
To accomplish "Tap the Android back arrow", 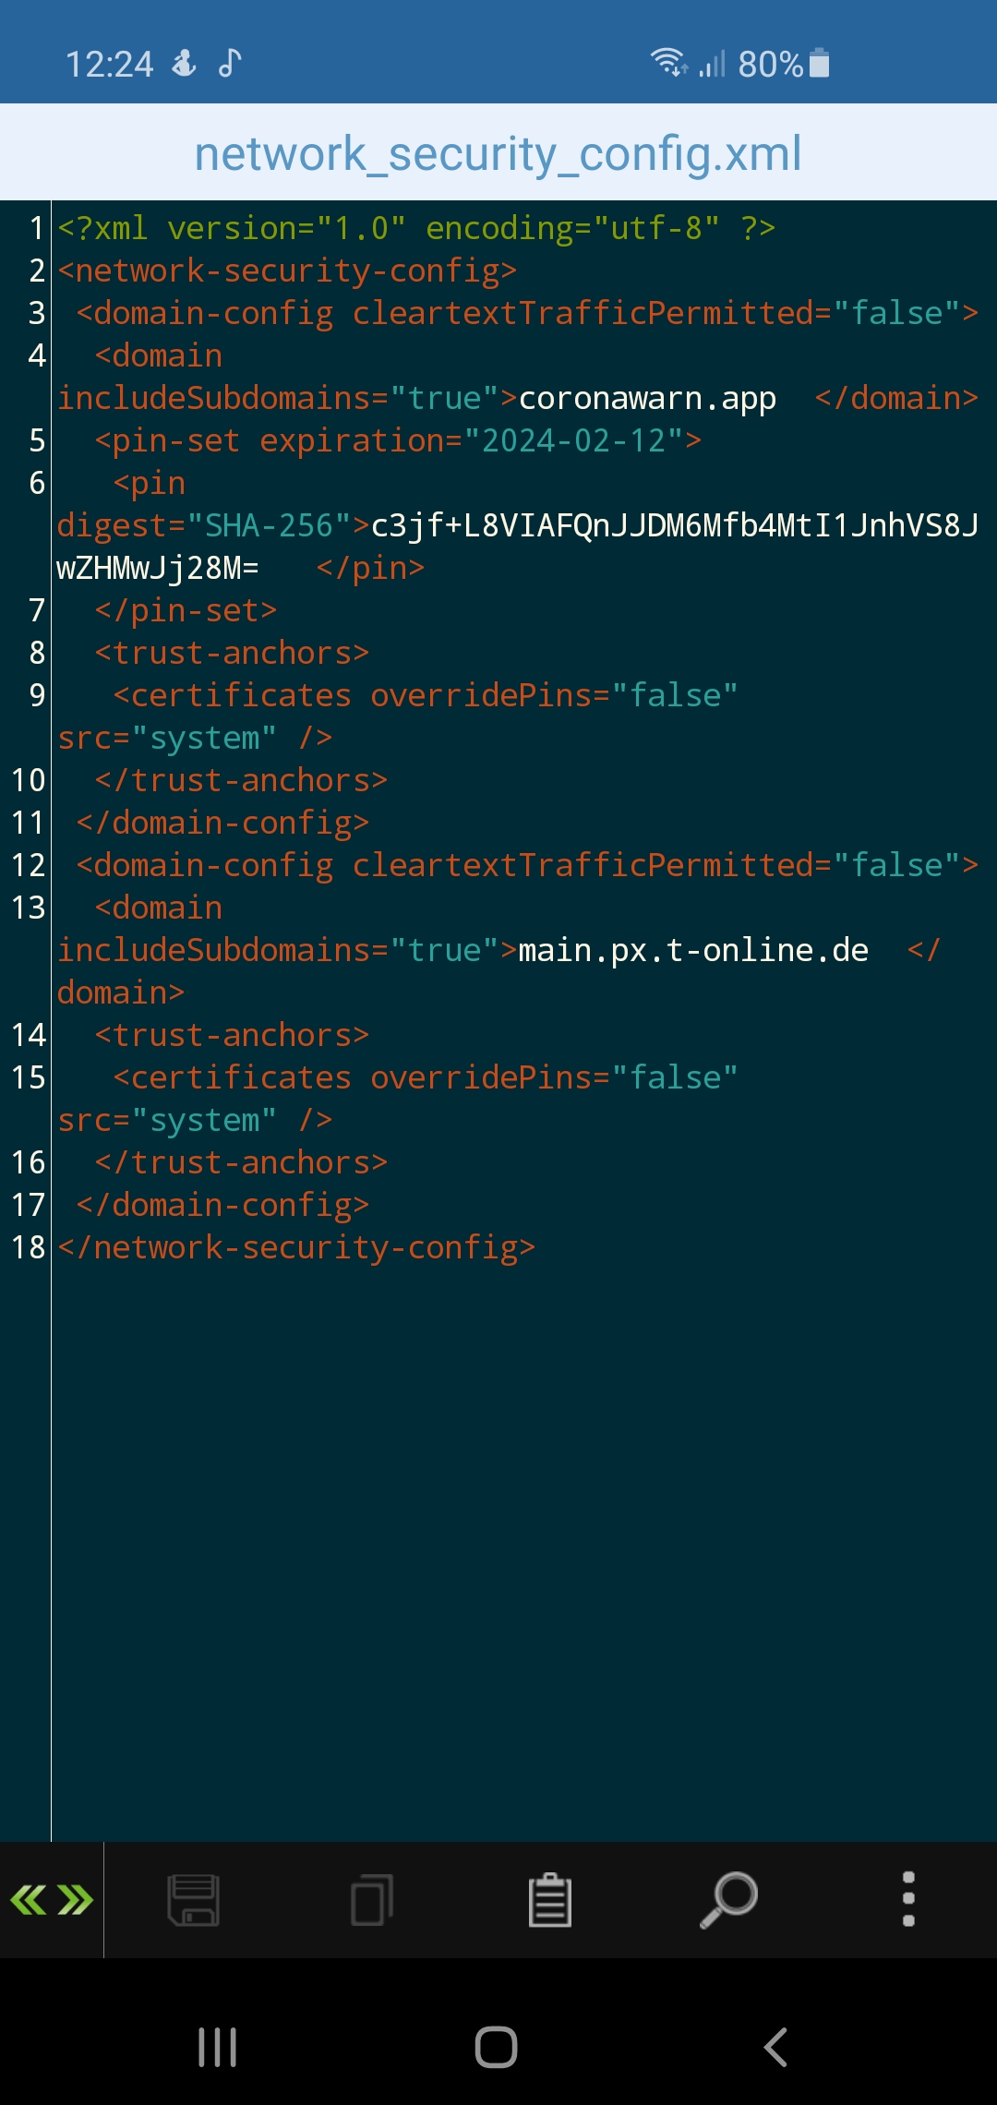I will point(775,2047).
